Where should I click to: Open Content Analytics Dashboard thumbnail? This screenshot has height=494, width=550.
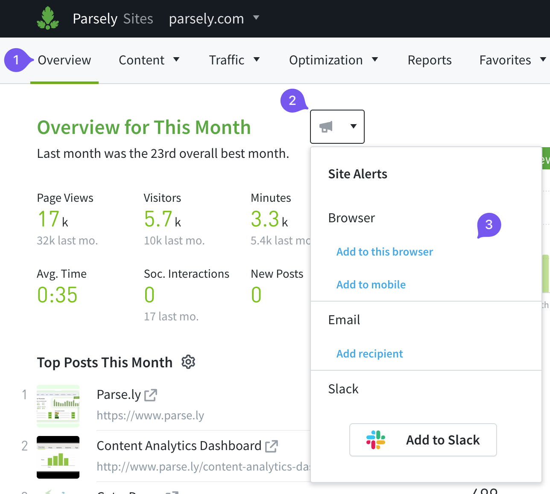pos(58,457)
